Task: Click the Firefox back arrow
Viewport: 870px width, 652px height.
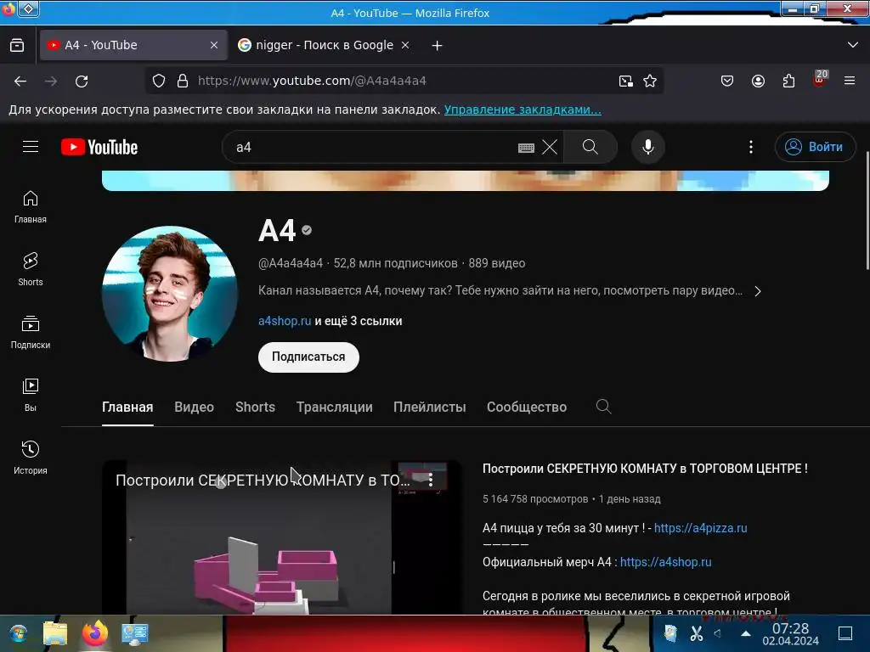Action: pyautogui.click(x=20, y=81)
